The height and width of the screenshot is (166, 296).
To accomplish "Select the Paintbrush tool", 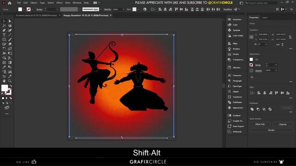I will [10, 40].
